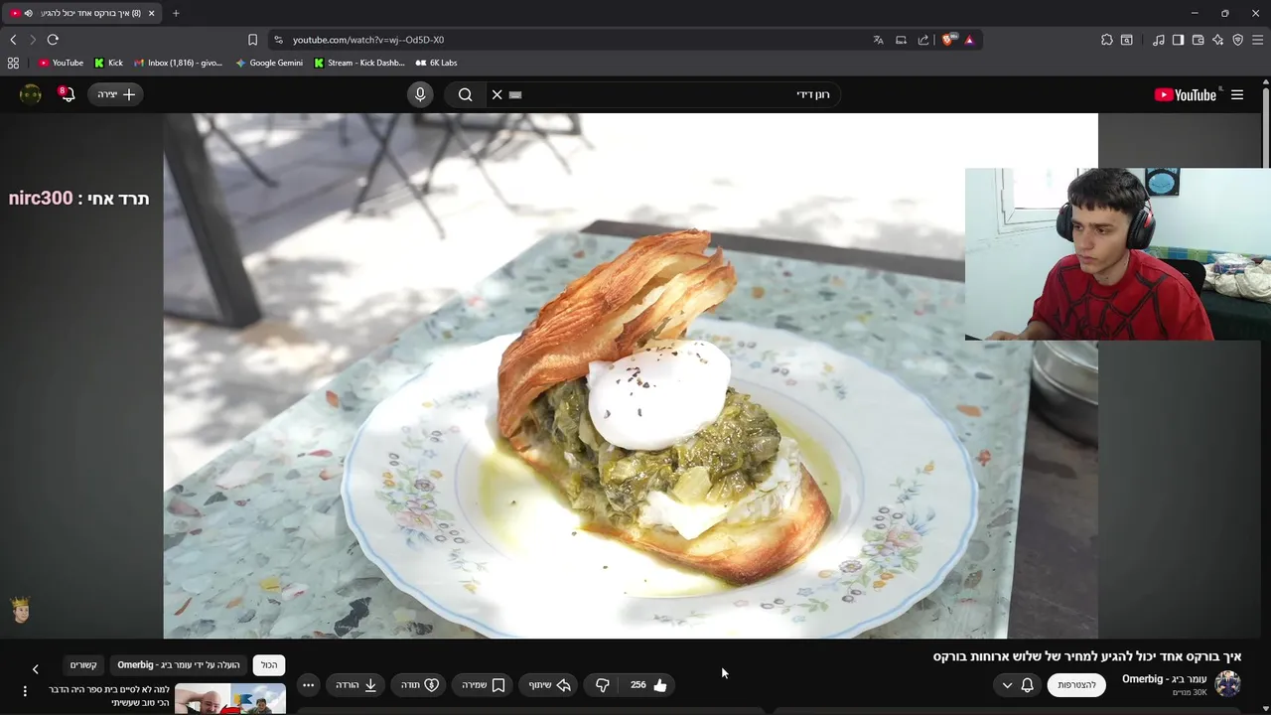Open picture-in-picture screen icon in address bar
This screenshot has width=1271, height=715.
point(901,40)
